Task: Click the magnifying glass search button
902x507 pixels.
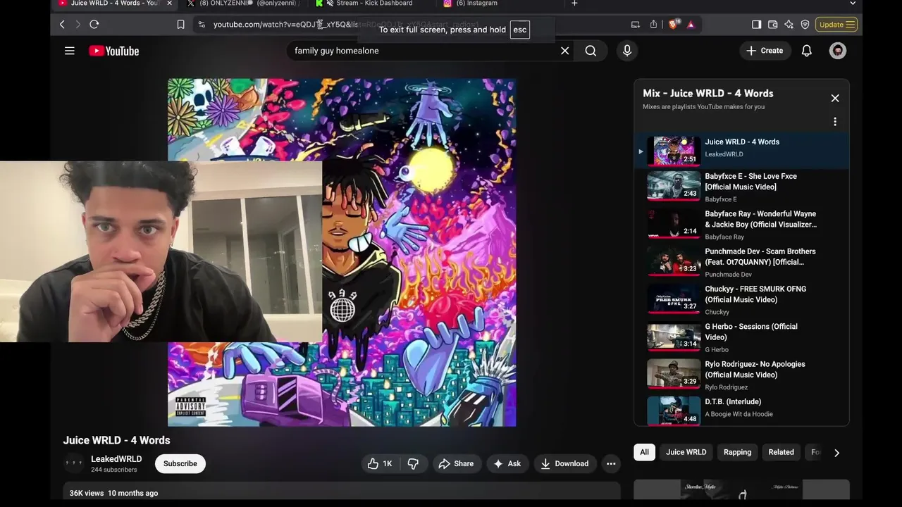Action: tap(591, 51)
